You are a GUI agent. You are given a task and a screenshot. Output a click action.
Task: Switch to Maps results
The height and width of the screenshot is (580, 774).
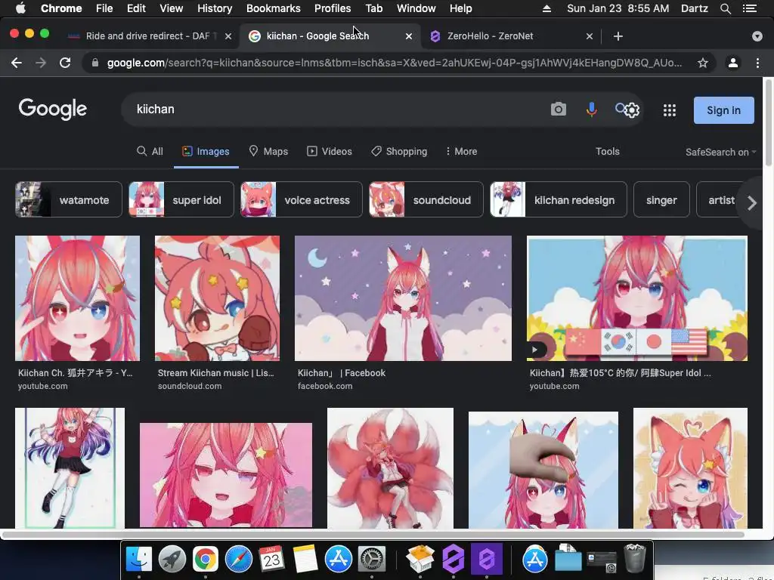click(268, 151)
